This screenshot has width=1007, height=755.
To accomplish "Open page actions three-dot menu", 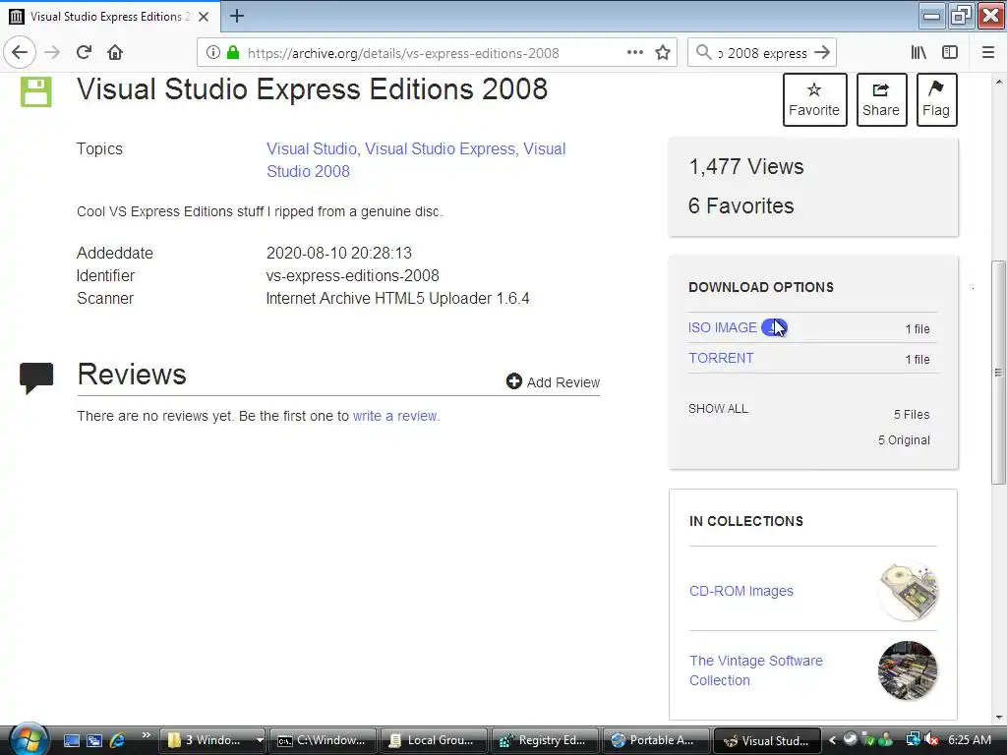I will 634,53.
